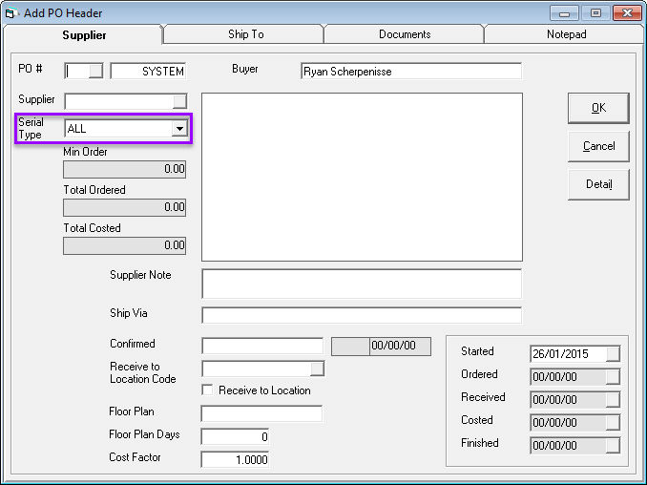Open the Detail button

(x=598, y=184)
